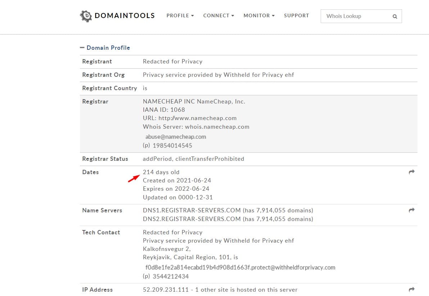
Task: Click the abuse@namecheap.com email
Action: pos(176,137)
